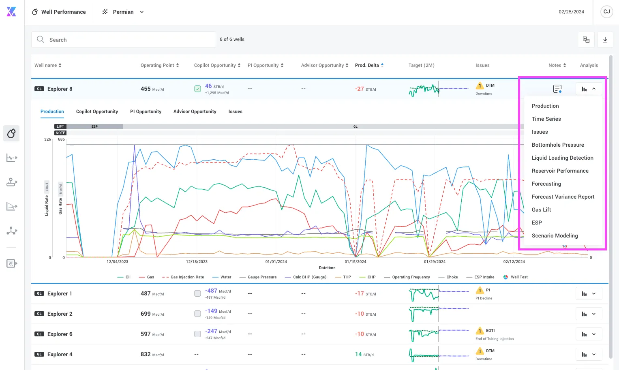Click the Well Test legend icon

point(505,277)
